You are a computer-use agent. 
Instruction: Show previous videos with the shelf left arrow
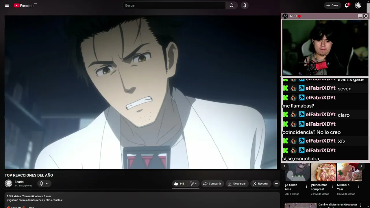click(284, 166)
